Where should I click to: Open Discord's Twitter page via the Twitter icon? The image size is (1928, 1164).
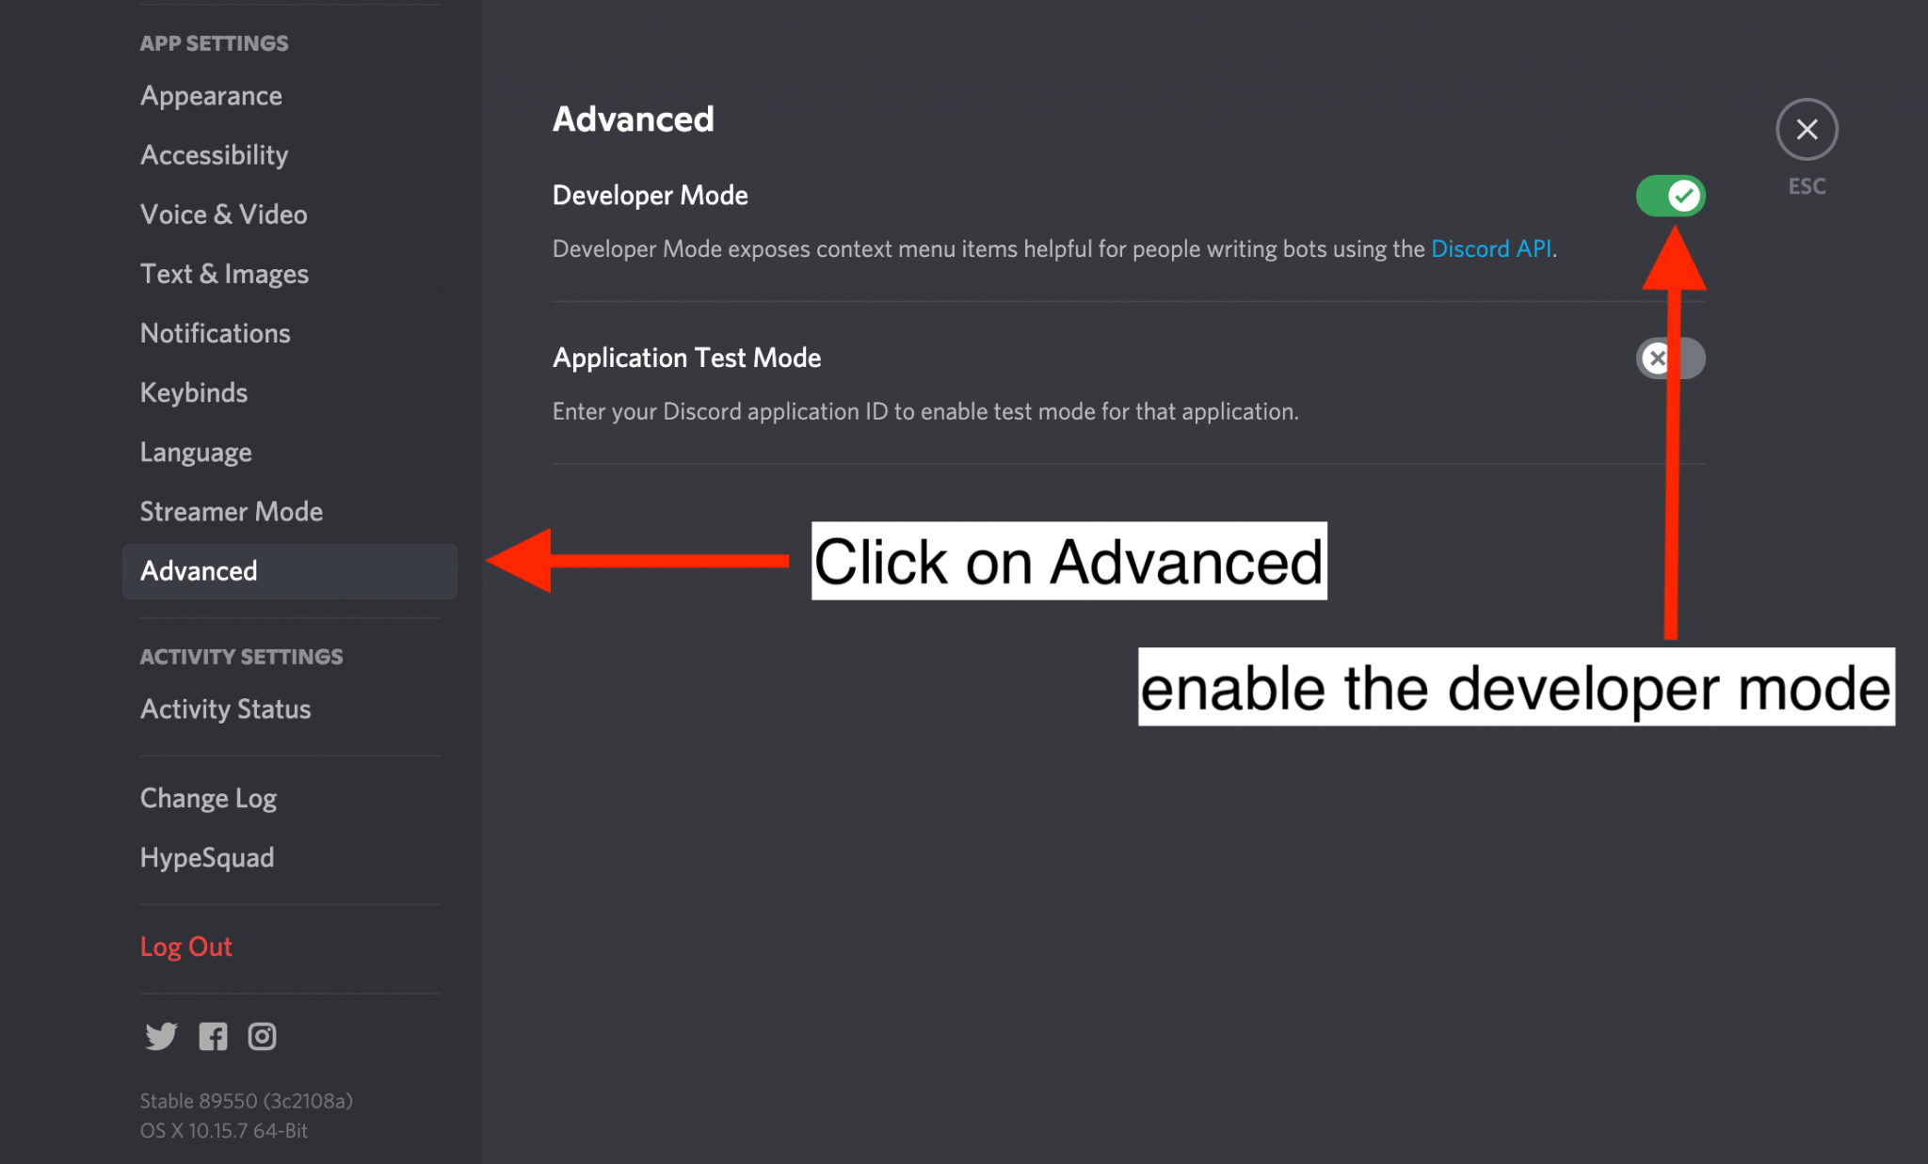(x=161, y=1036)
